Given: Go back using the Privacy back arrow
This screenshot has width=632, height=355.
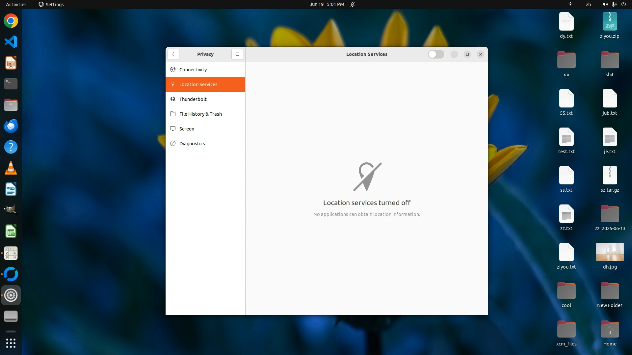Looking at the screenshot, I should point(173,54).
